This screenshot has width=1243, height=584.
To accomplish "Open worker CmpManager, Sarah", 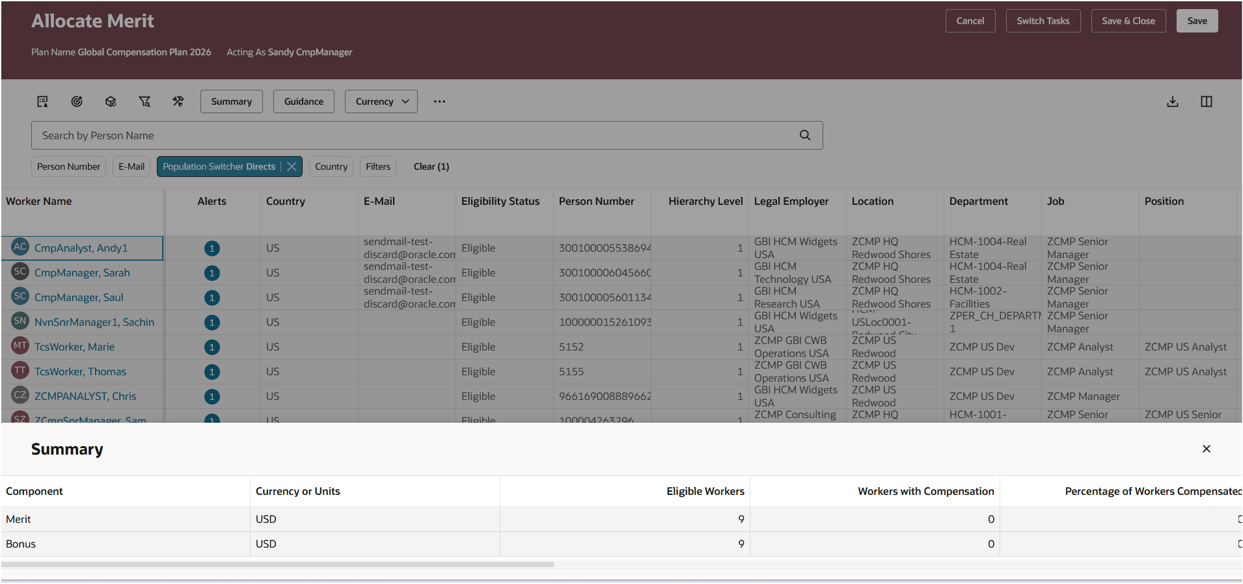I will point(82,273).
